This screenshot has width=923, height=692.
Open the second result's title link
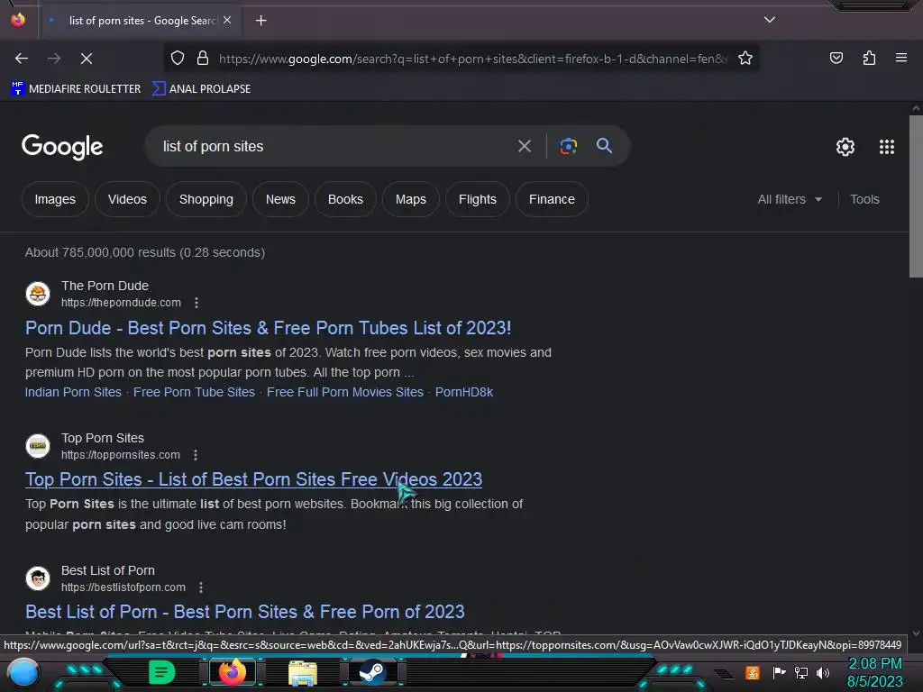[253, 479]
